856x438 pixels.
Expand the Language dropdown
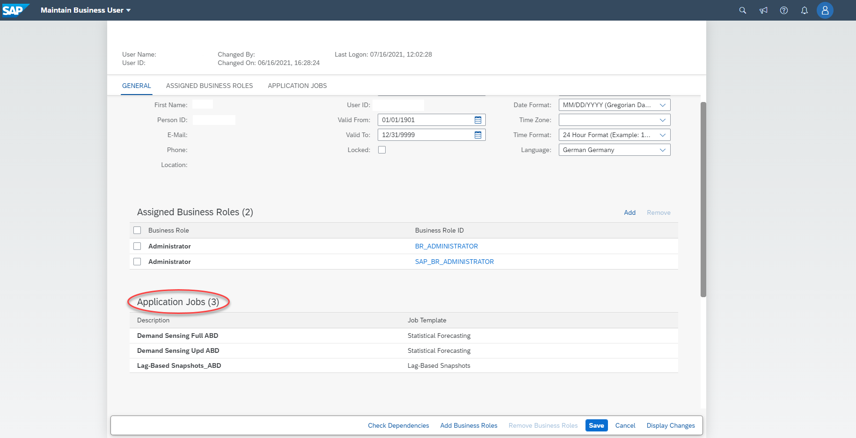click(x=663, y=150)
